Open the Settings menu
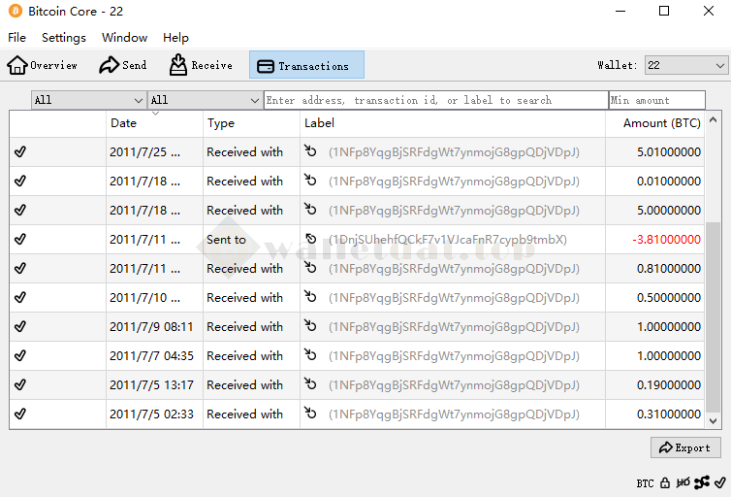The width and height of the screenshot is (731, 497). [64, 38]
